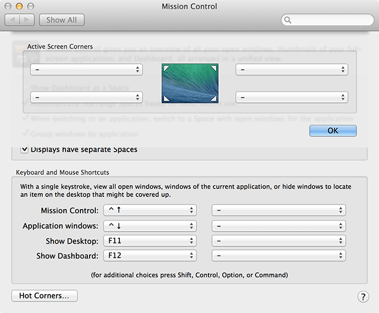Open Mission Control mouse shortcut dropdown
Image resolution: width=379 pixels, height=313 pixels.
[279, 211]
